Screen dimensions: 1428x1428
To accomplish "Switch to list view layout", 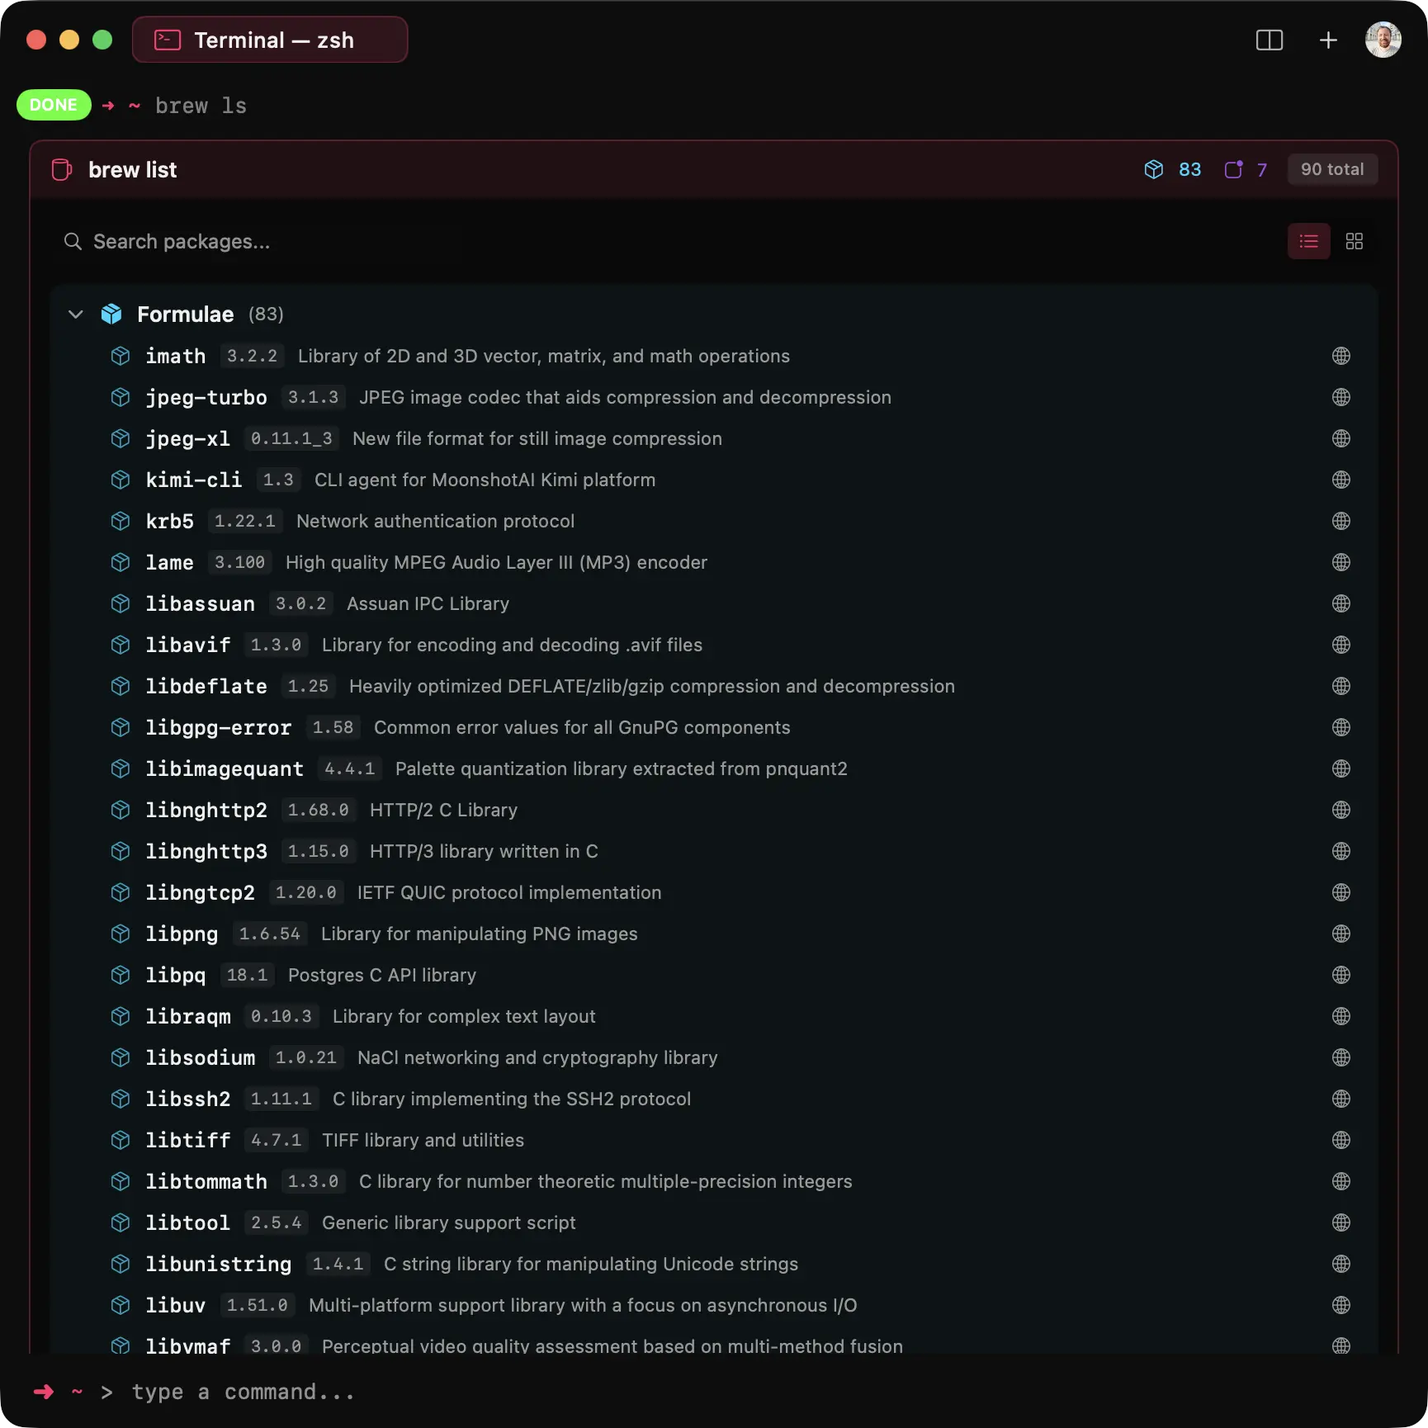I will (1308, 241).
